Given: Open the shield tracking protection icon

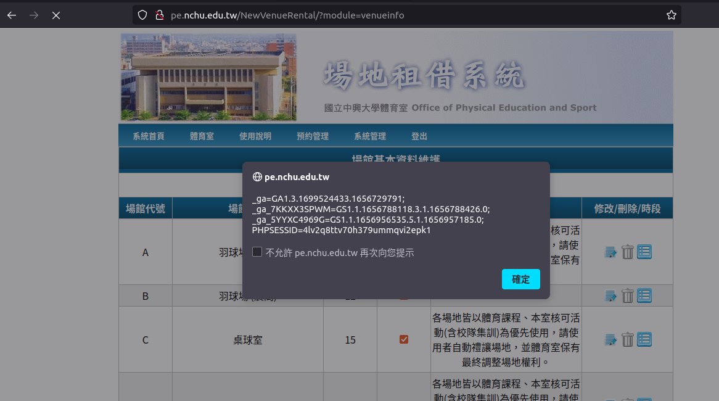Looking at the screenshot, I should click(142, 15).
